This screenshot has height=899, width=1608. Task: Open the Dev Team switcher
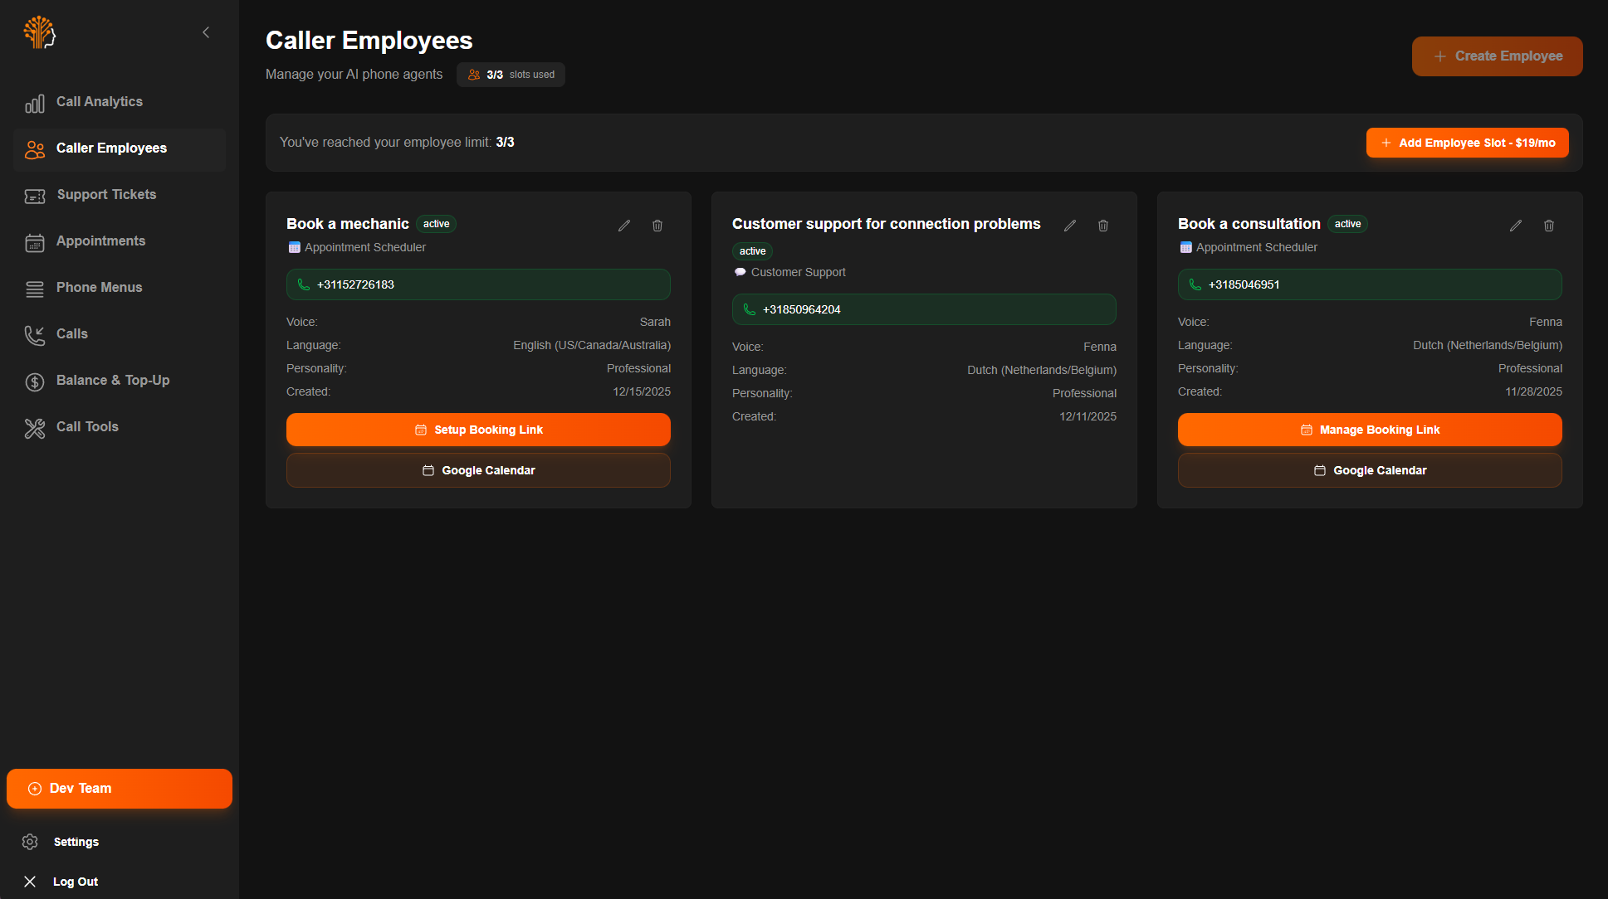pos(120,789)
